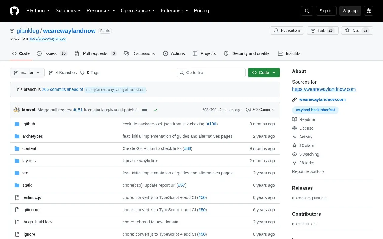Click the Fork repository button

pyautogui.click(x=323, y=30)
